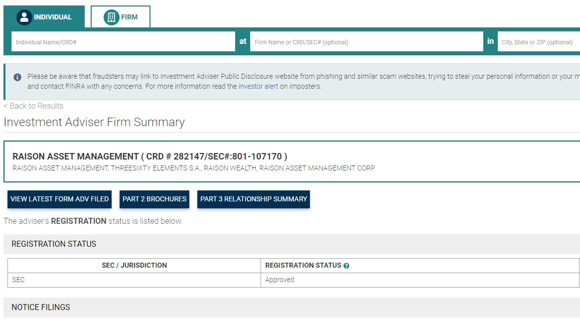
Task: Open Part 2 Brochures
Action: [x=154, y=199]
